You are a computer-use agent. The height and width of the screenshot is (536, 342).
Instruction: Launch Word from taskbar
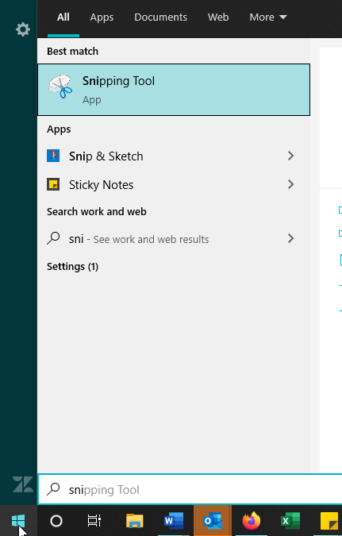[174, 521]
